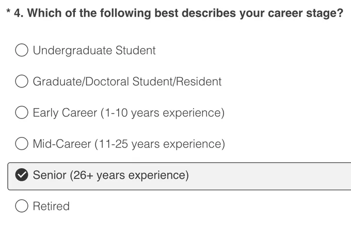Click the "Mid-Career" option label text

coord(62,144)
